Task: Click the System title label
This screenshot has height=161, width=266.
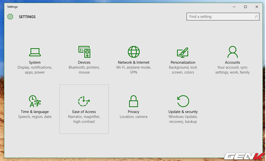Action: 35,63
